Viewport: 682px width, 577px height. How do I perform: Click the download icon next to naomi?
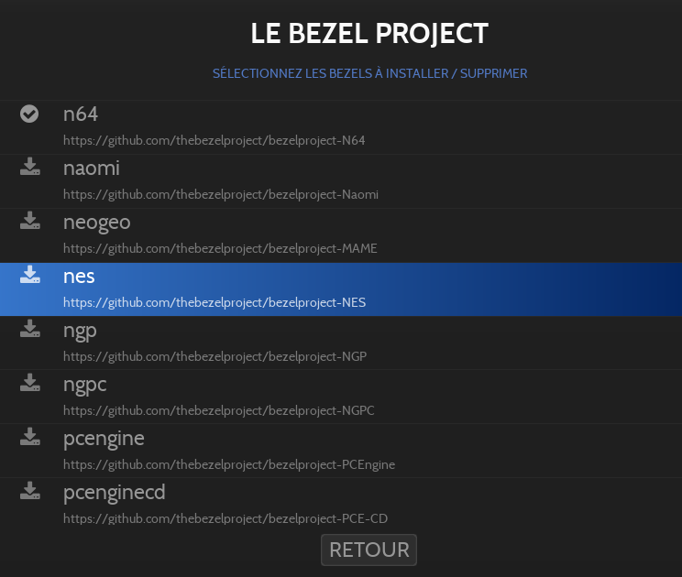click(30, 167)
